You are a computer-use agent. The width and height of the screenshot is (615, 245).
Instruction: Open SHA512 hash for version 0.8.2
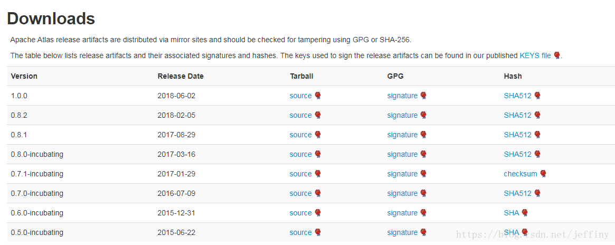coord(517,115)
